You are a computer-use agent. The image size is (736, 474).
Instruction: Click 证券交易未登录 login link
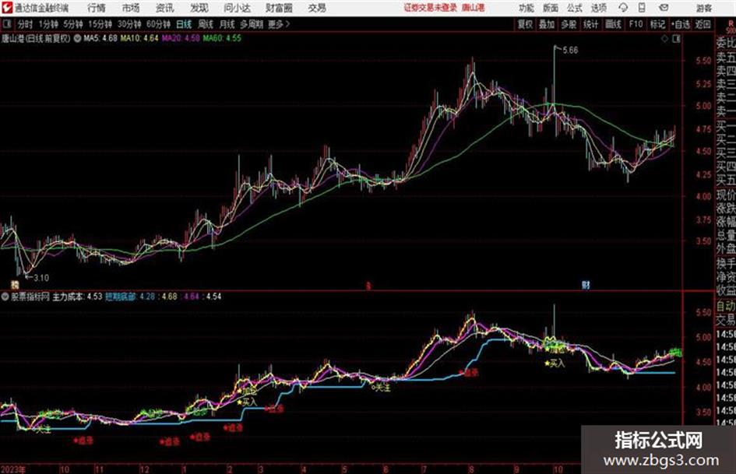click(x=431, y=8)
